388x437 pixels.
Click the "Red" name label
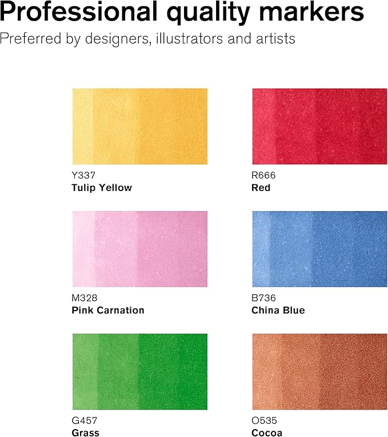(x=261, y=188)
